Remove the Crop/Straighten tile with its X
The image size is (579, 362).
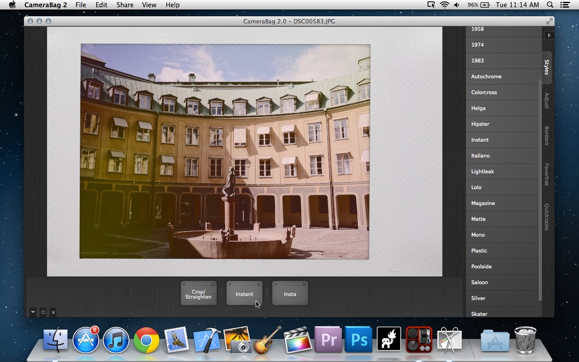pos(184,284)
